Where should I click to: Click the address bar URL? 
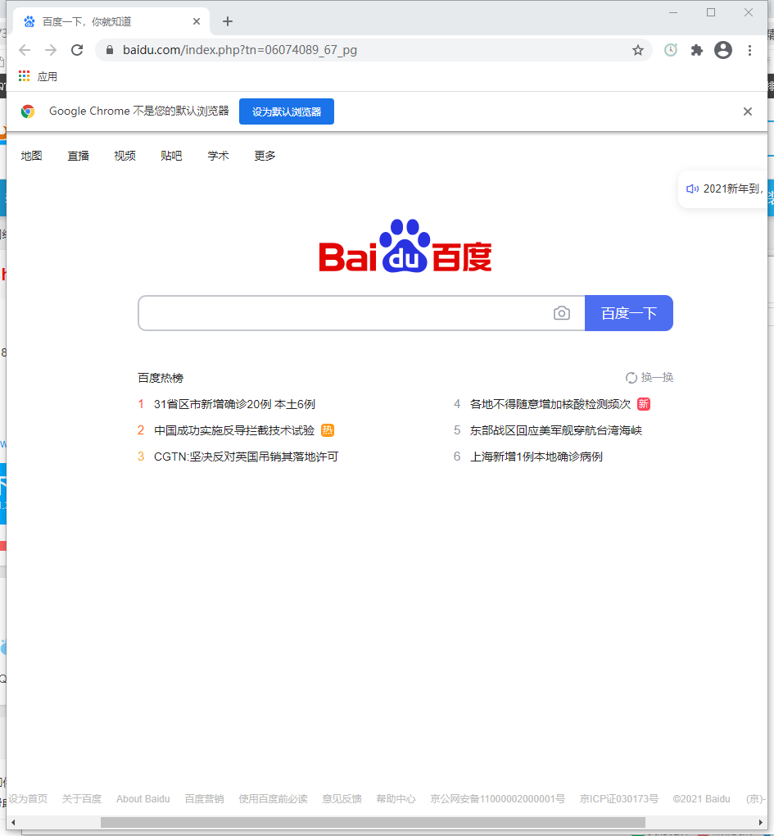[x=240, y=50]
